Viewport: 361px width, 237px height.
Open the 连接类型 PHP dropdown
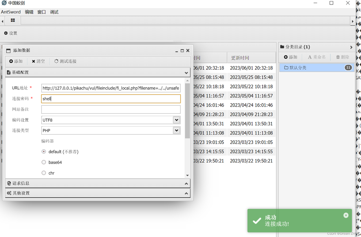[x=176, y=130]
